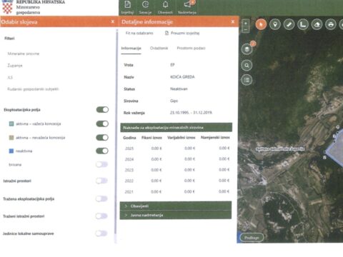343x257 pixels.
Task: Click Preuzmi izvještaj download link
Action: tap(185, 33)
